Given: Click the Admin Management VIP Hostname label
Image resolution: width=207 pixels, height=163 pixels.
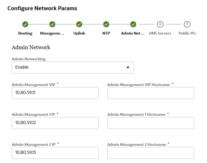Looking at the screenshot, I should coord(139,85).
